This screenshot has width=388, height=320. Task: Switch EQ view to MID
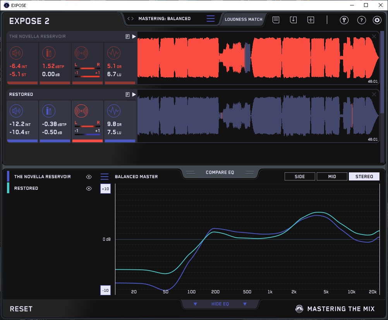coord(332,177)
